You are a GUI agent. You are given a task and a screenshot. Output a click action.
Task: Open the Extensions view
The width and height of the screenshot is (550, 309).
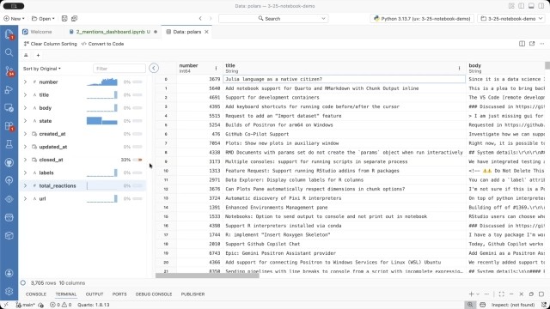tap(9, 126)
